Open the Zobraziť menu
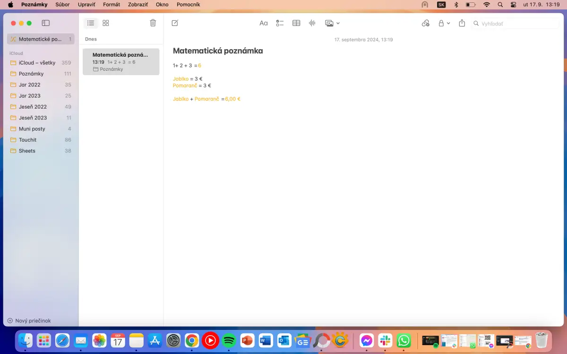This screenshot has width=567, height=354. pos(138,5)
